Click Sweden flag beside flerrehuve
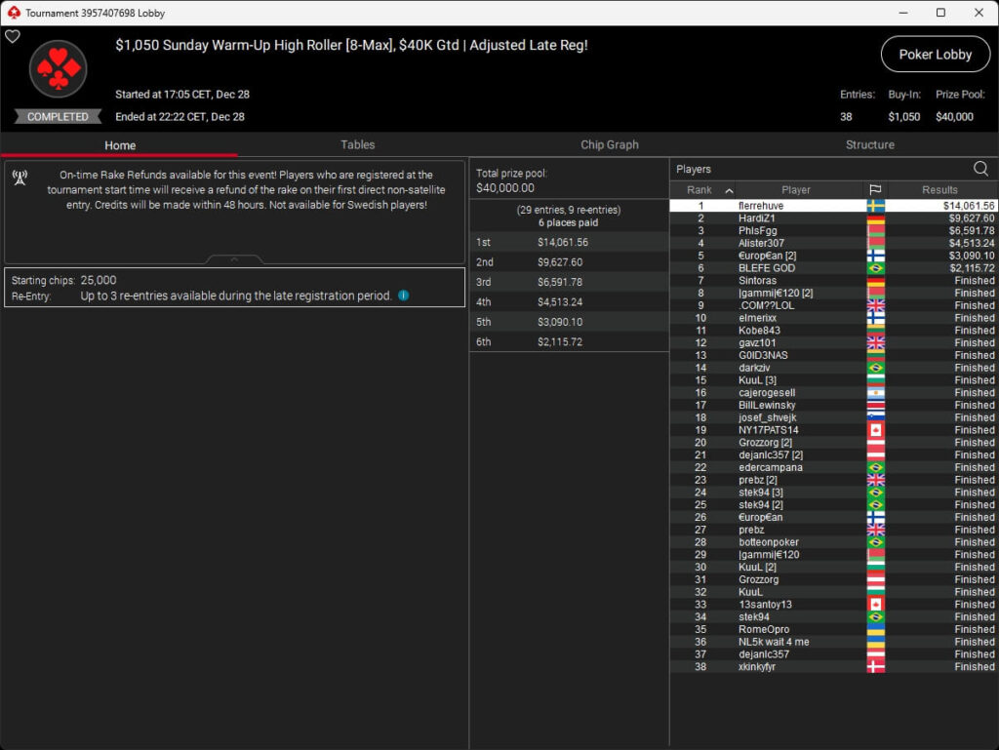 tap(875, 206)
